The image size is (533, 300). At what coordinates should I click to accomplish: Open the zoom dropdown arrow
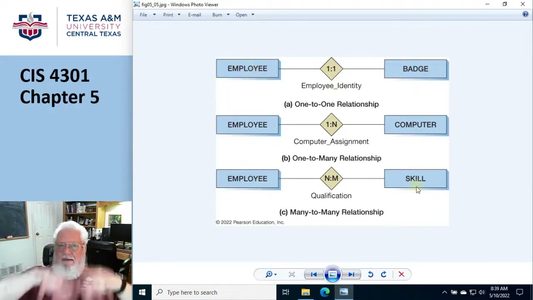tap(275, 275)
